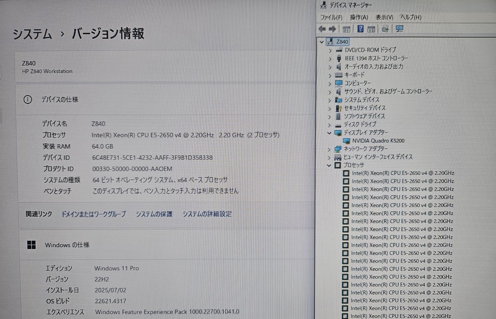This screenshot has width=496, height=319.
Task: Go back to システム in breadcrumb
Action: click(x=32, y=34)
